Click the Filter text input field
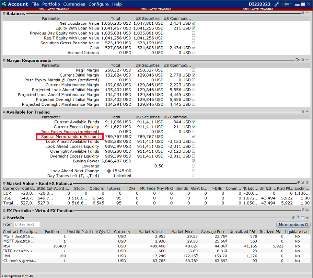Viewport: 313px width, 278px height. pyautogui.click(x=27, y=224)
